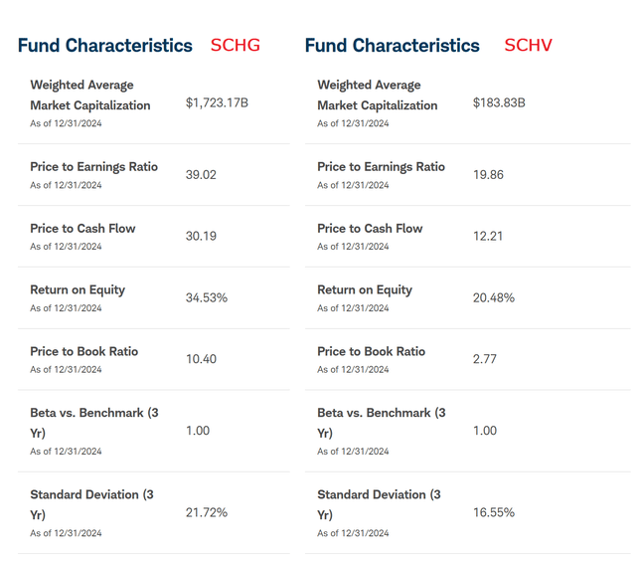This screenshot has height=561, width=636.
Task: Select SCHV Standard Deviation (3 Yr) label
Action: tap(379, 503)
